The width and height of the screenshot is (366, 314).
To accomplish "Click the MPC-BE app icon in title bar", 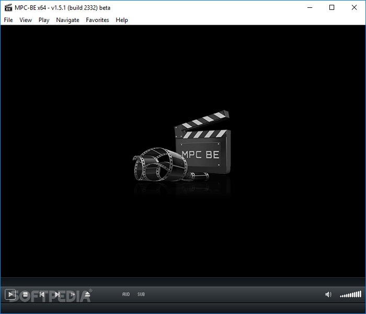I will point(8,7).
